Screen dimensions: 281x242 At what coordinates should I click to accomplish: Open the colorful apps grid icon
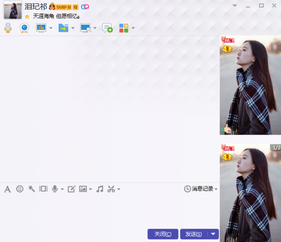click(124, 28)
